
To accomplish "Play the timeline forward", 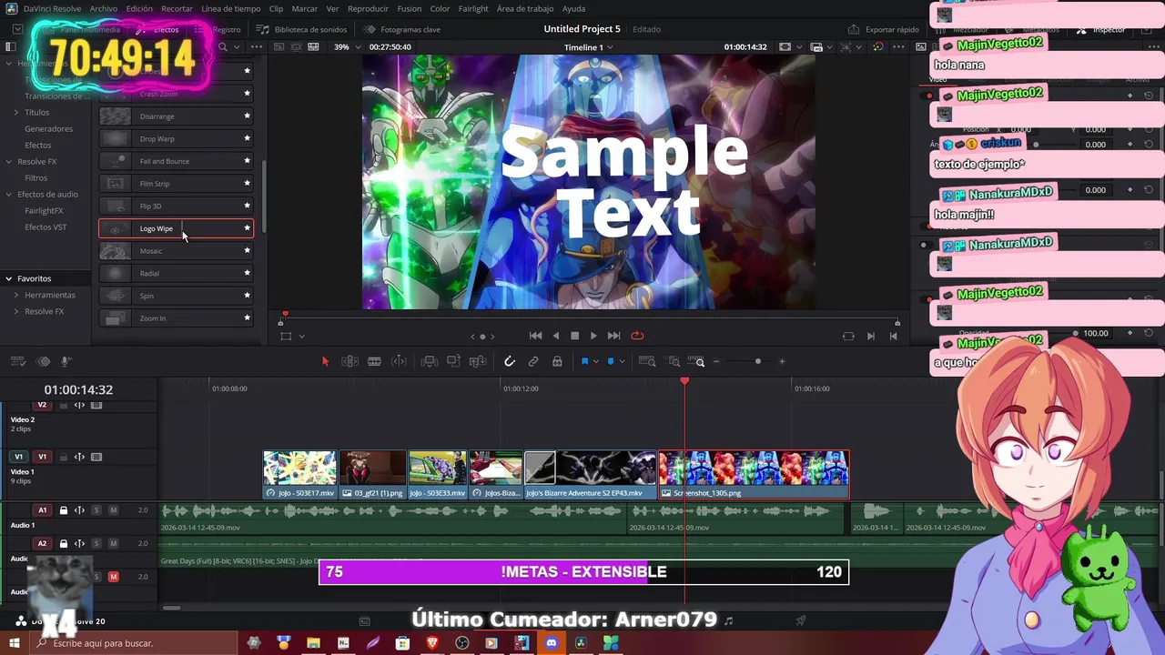I will [593, 336].
